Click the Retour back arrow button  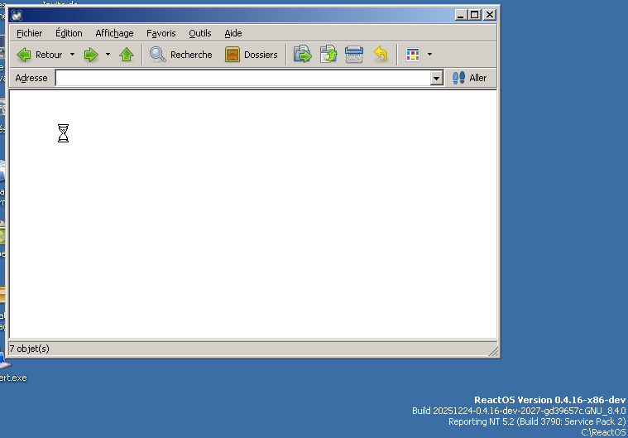pos(39,55)
